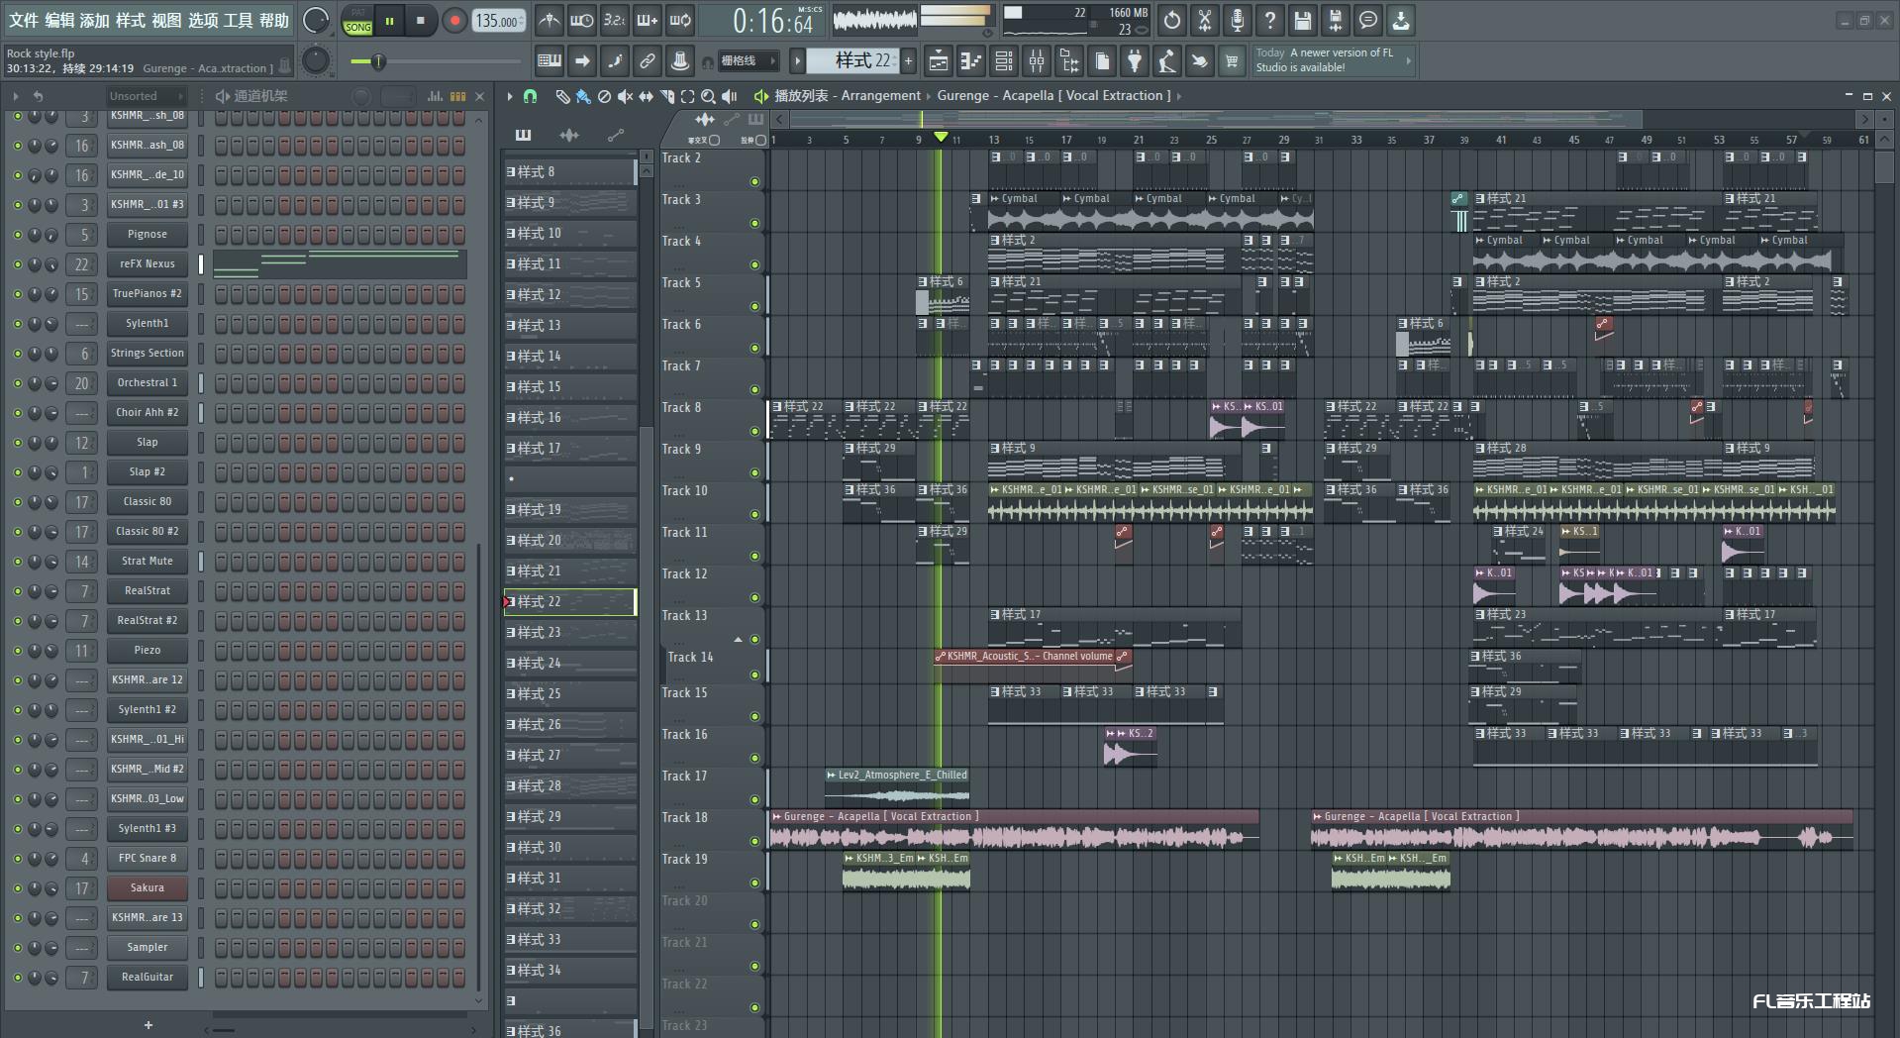The height and width of the screenshot is (1038, 1900).
Task: Mute playlist Track 3 green dot
Action: 754,224
